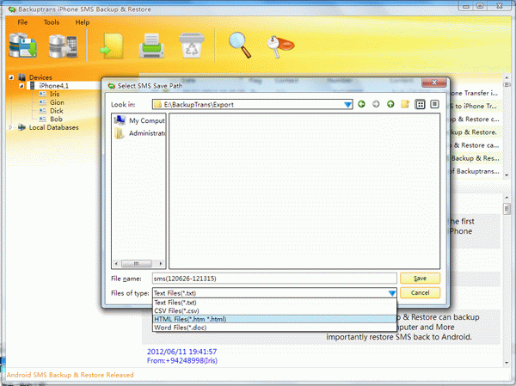Choose Word Files(*.doc) from type list
The height and width of the screenshot is (386, 516).
pyautogui.click(x=274, y=328)
